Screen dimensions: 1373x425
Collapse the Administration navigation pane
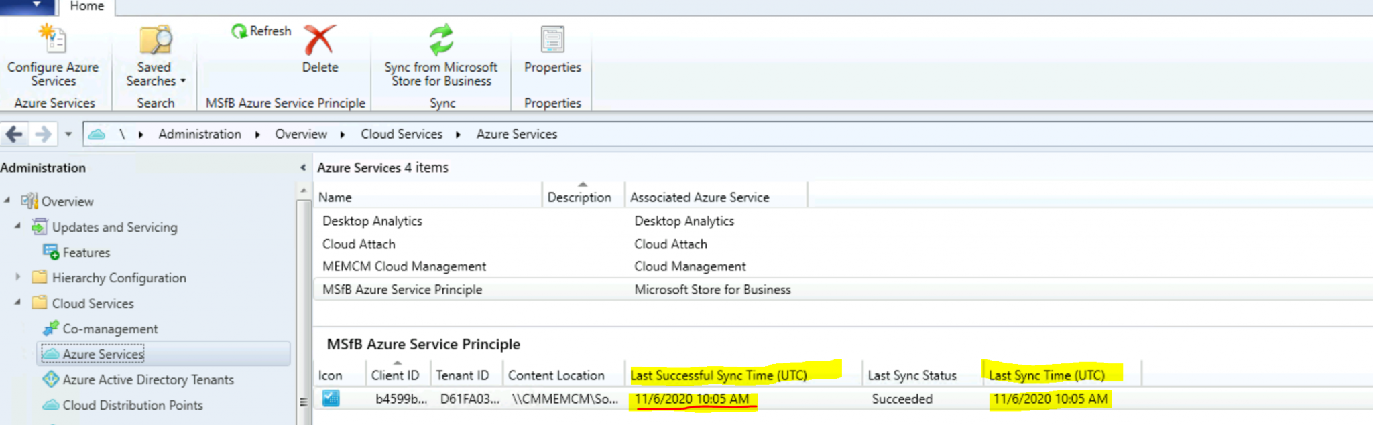(303, 168)
